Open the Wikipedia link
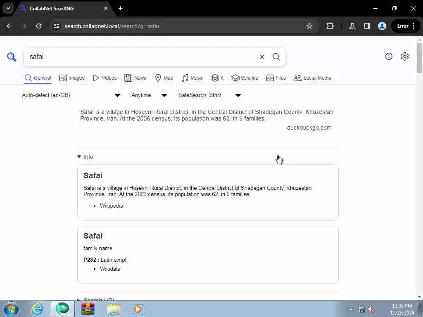423x317 pixels. point(112,206)
